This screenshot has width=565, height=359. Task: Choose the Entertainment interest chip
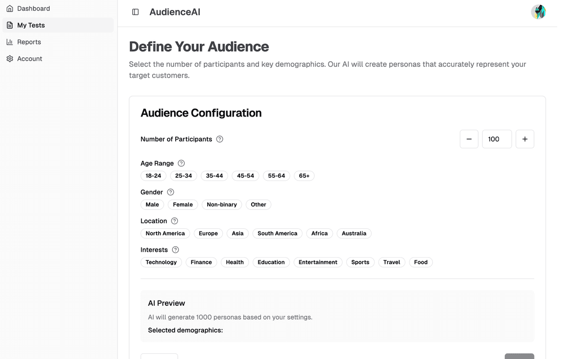318,262
